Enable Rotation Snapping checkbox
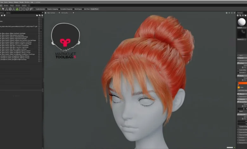The image size is (247, 149). coord(46,9)
